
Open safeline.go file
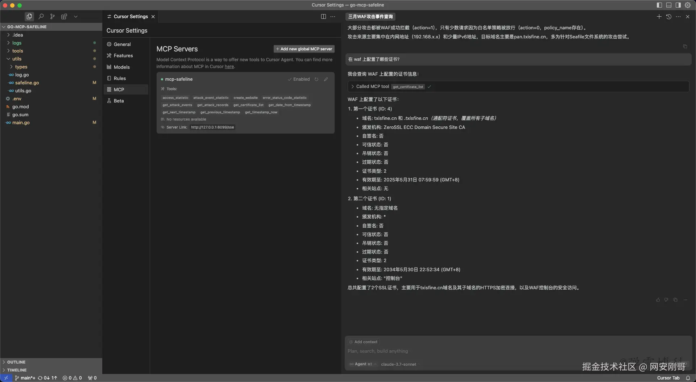(51, 83)
